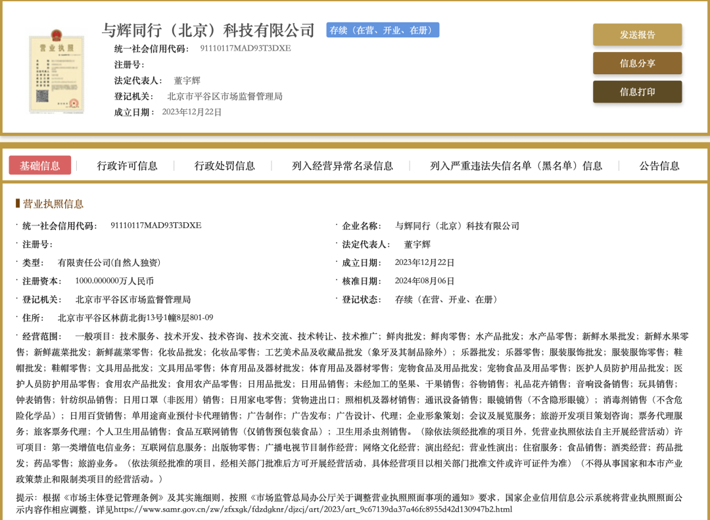Open the 行政处罚信息 tab
710x520 pixels.
click(x=224, y=166)
